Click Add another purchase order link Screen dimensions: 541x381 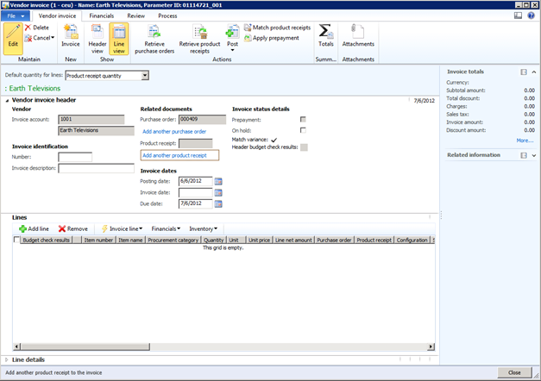(x=174, y=131)
